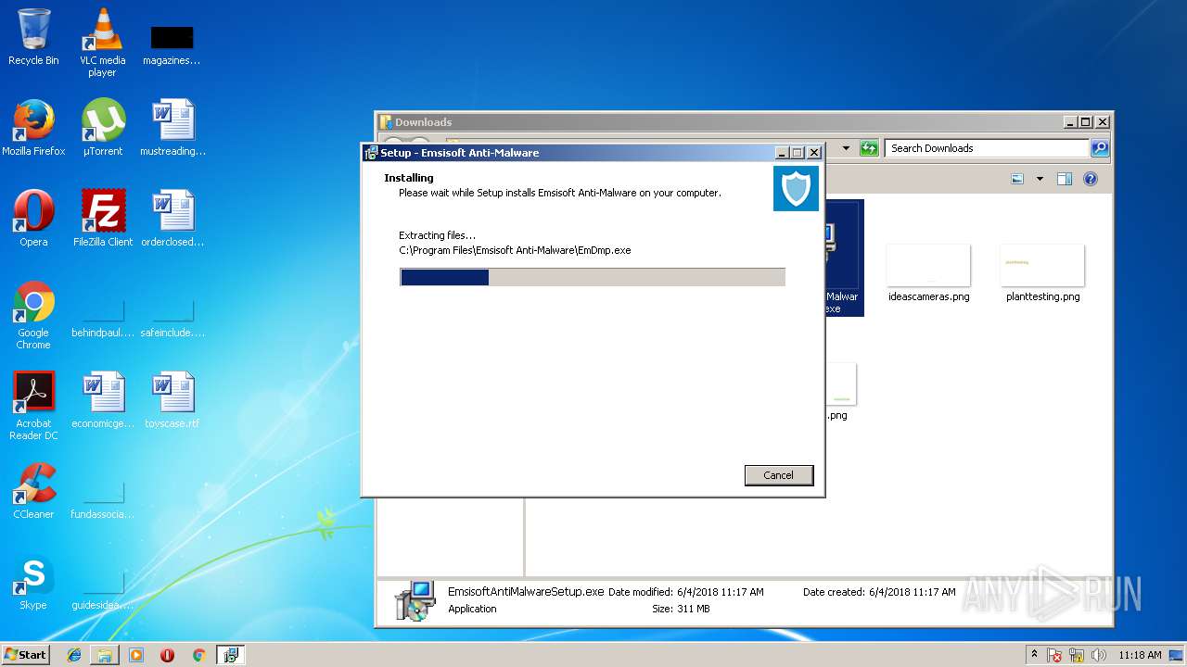1187x667 pixels.
Task: Click the Size: 311 MB detail
Action: (681, 609)
